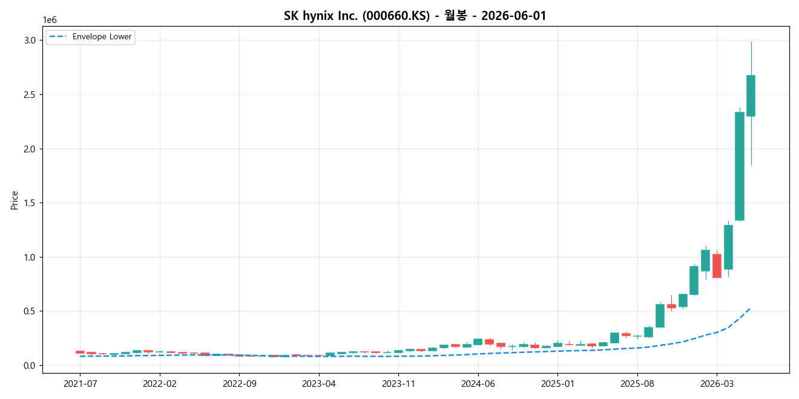
Task: Click the 1e6 axis scale notation
Action: [x=50, y=20]
